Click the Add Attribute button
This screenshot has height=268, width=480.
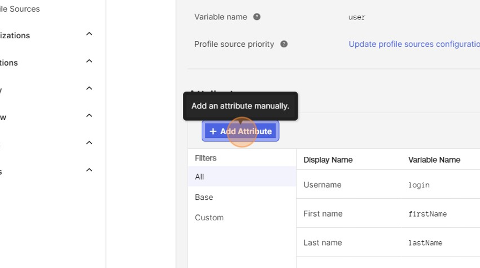241,131
